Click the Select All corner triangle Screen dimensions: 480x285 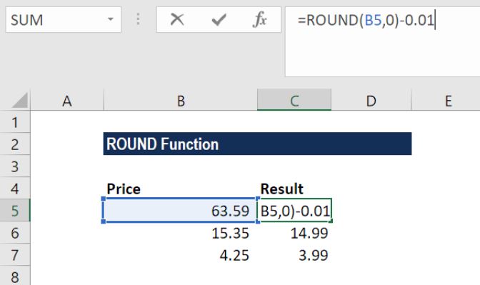[20, 101]
